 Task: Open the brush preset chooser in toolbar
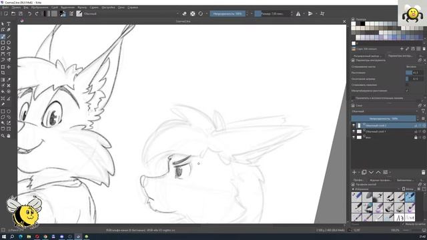(x=79, y=13)
